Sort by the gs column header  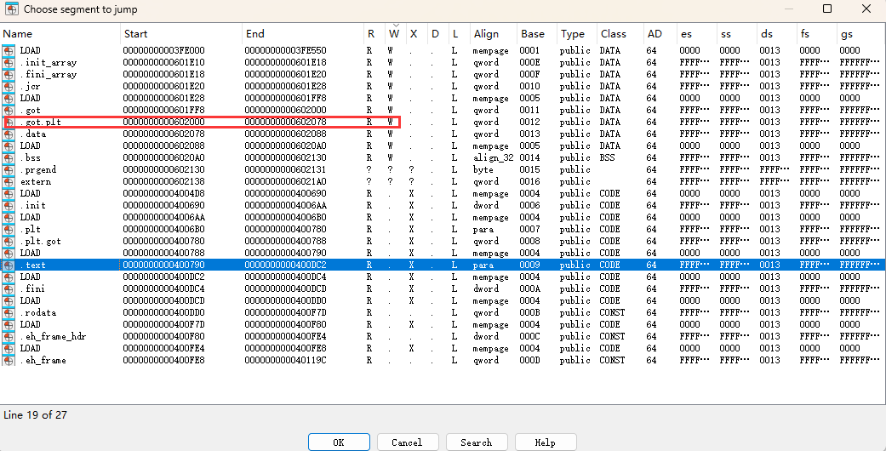(860, 34)
